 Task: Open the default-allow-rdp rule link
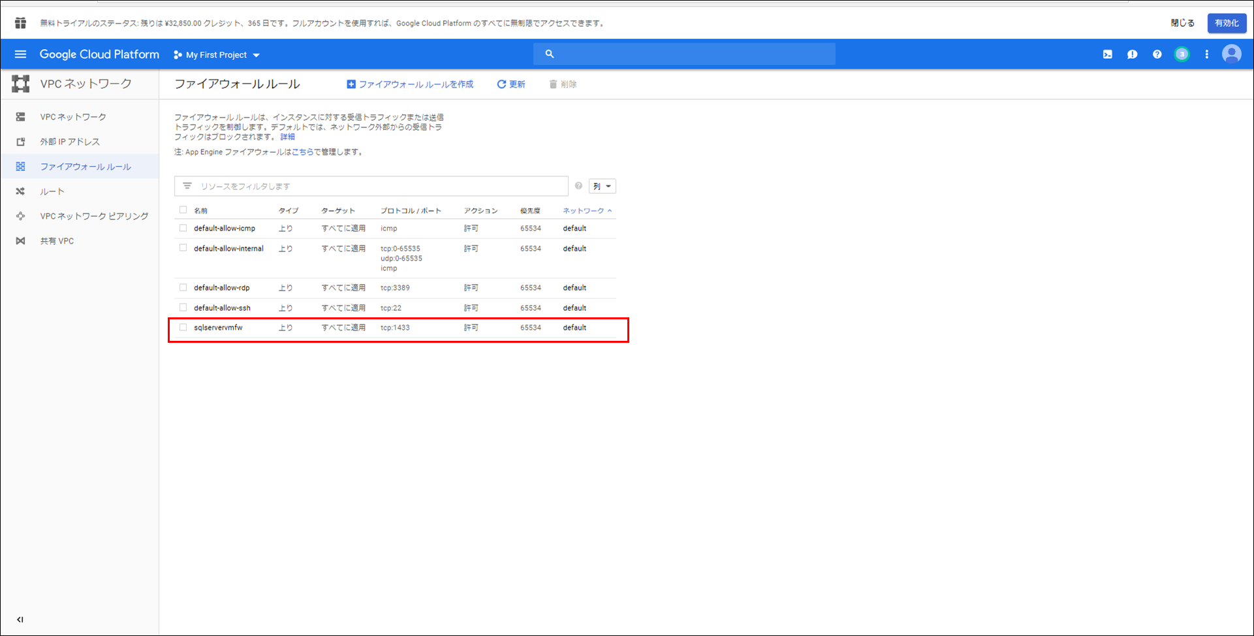pos(221,287)
